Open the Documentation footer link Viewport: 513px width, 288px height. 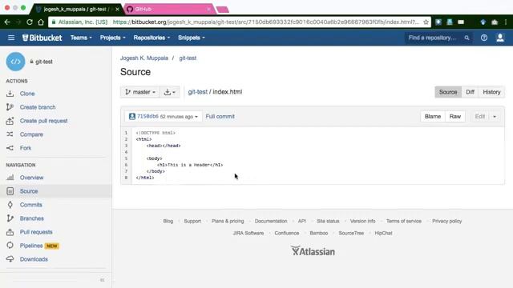point(271,221)
